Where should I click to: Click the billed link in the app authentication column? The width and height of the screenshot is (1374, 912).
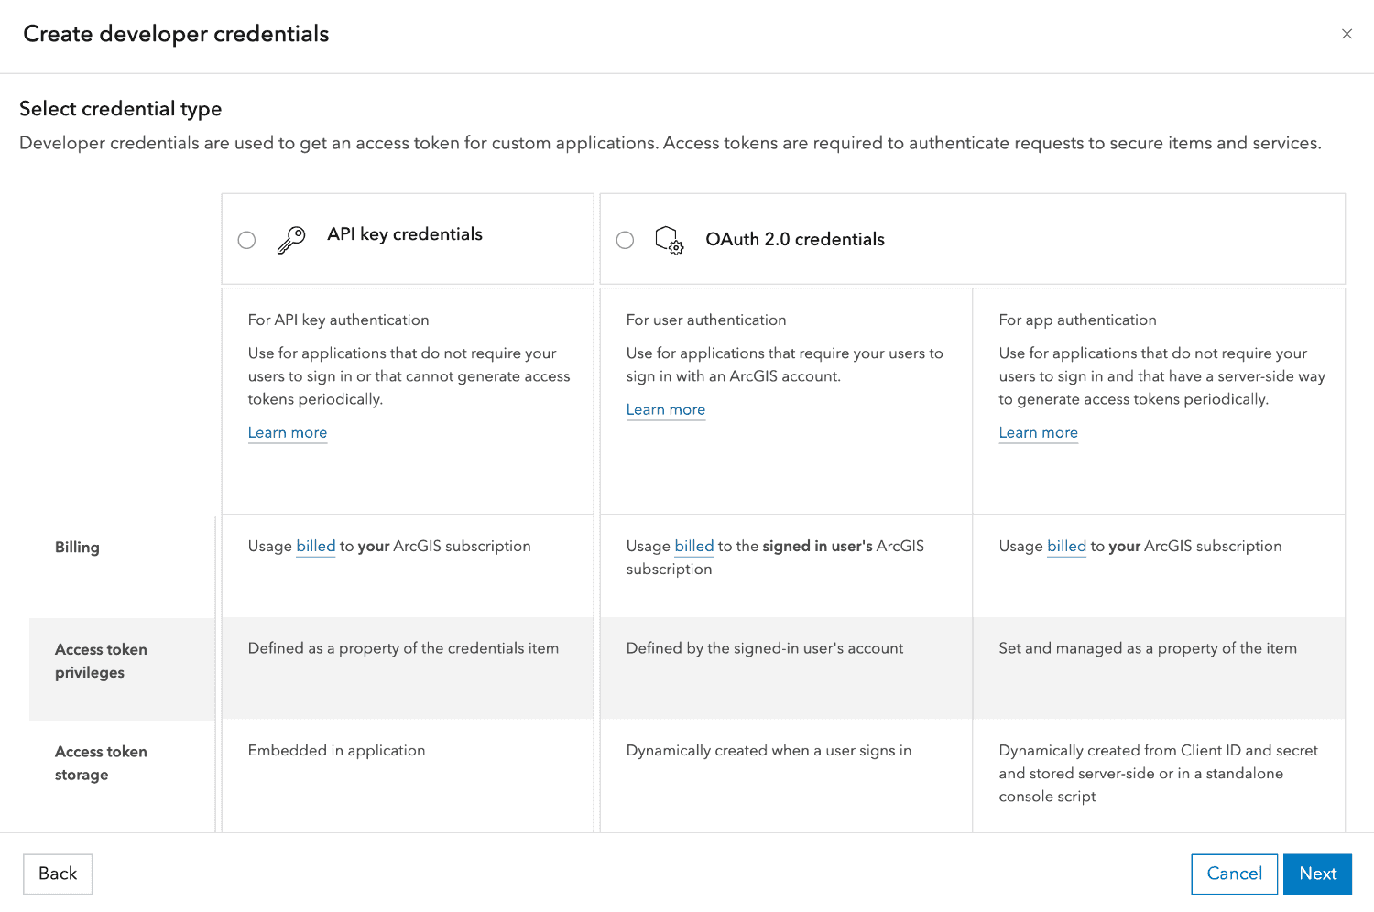click(x=1065, y=546)
